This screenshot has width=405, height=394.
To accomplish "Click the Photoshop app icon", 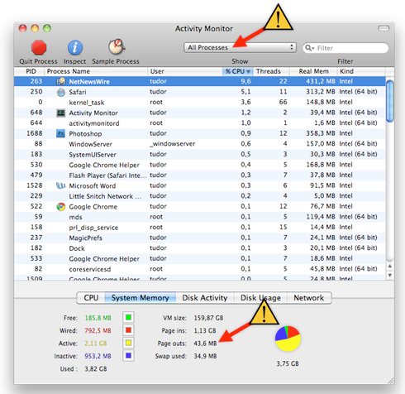I will (60, 133).
